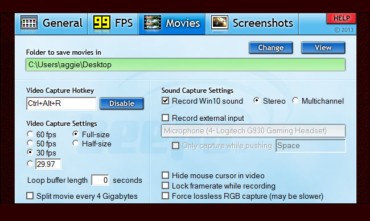370x221 pixels.
Task: Click the yellow 99 FPS counter icon
Action: [x=102, y=23]
